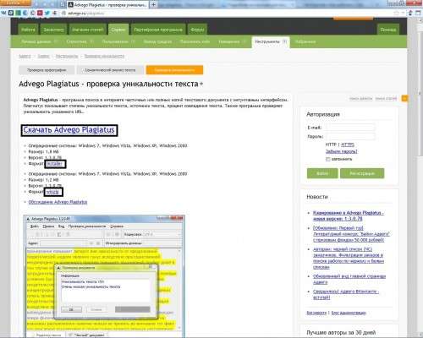Image resolution: width=423 pixels, height=338 pixels.
Task: Expand the 'Инструменты' submenu
Action: [x=271, y=41]
